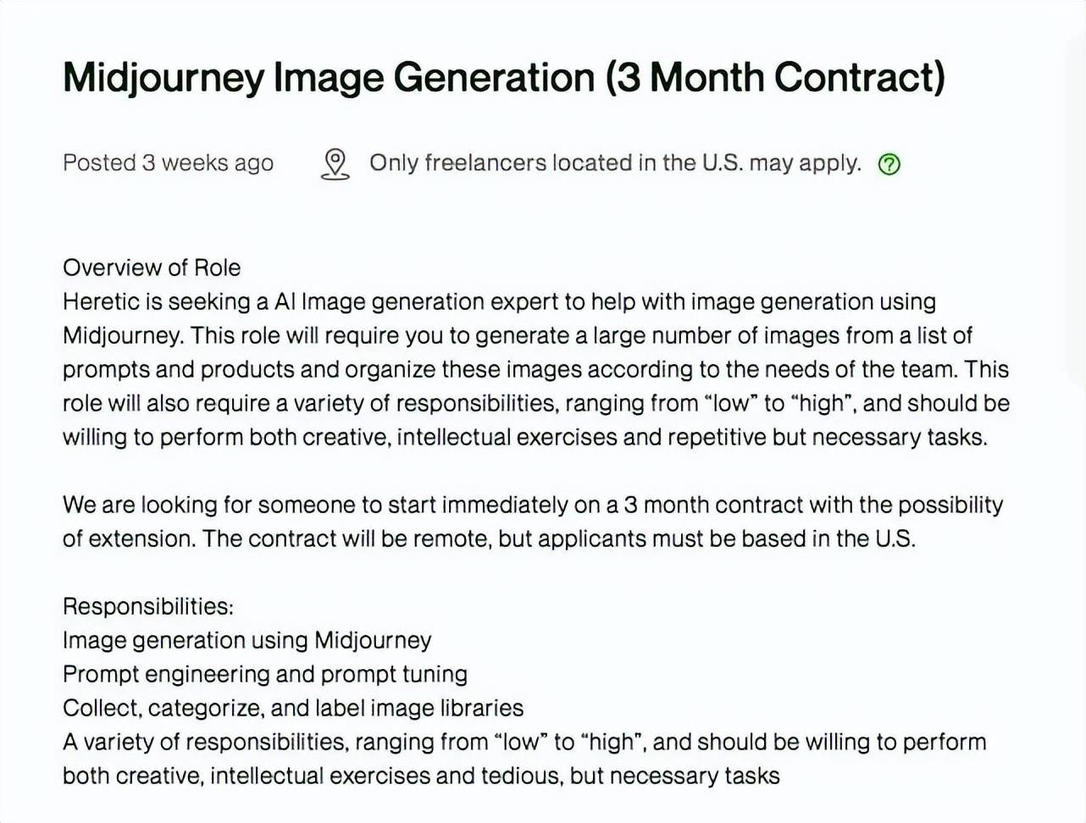The height and width of the screenshot is (823, 1086).
Task: Click the line starting "A variety of responsibilities"
Action: 524,742
